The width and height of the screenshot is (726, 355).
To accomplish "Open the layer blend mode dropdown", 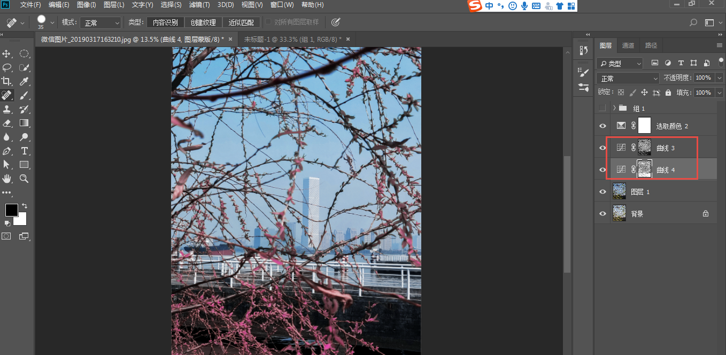I will tap(628, 79).
